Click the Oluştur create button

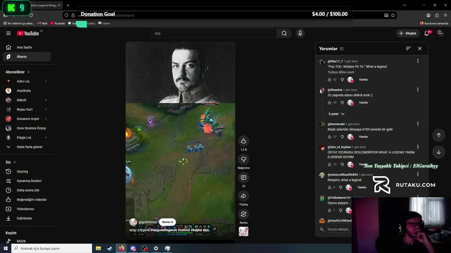pyautogui.click(x=407, y=33)
